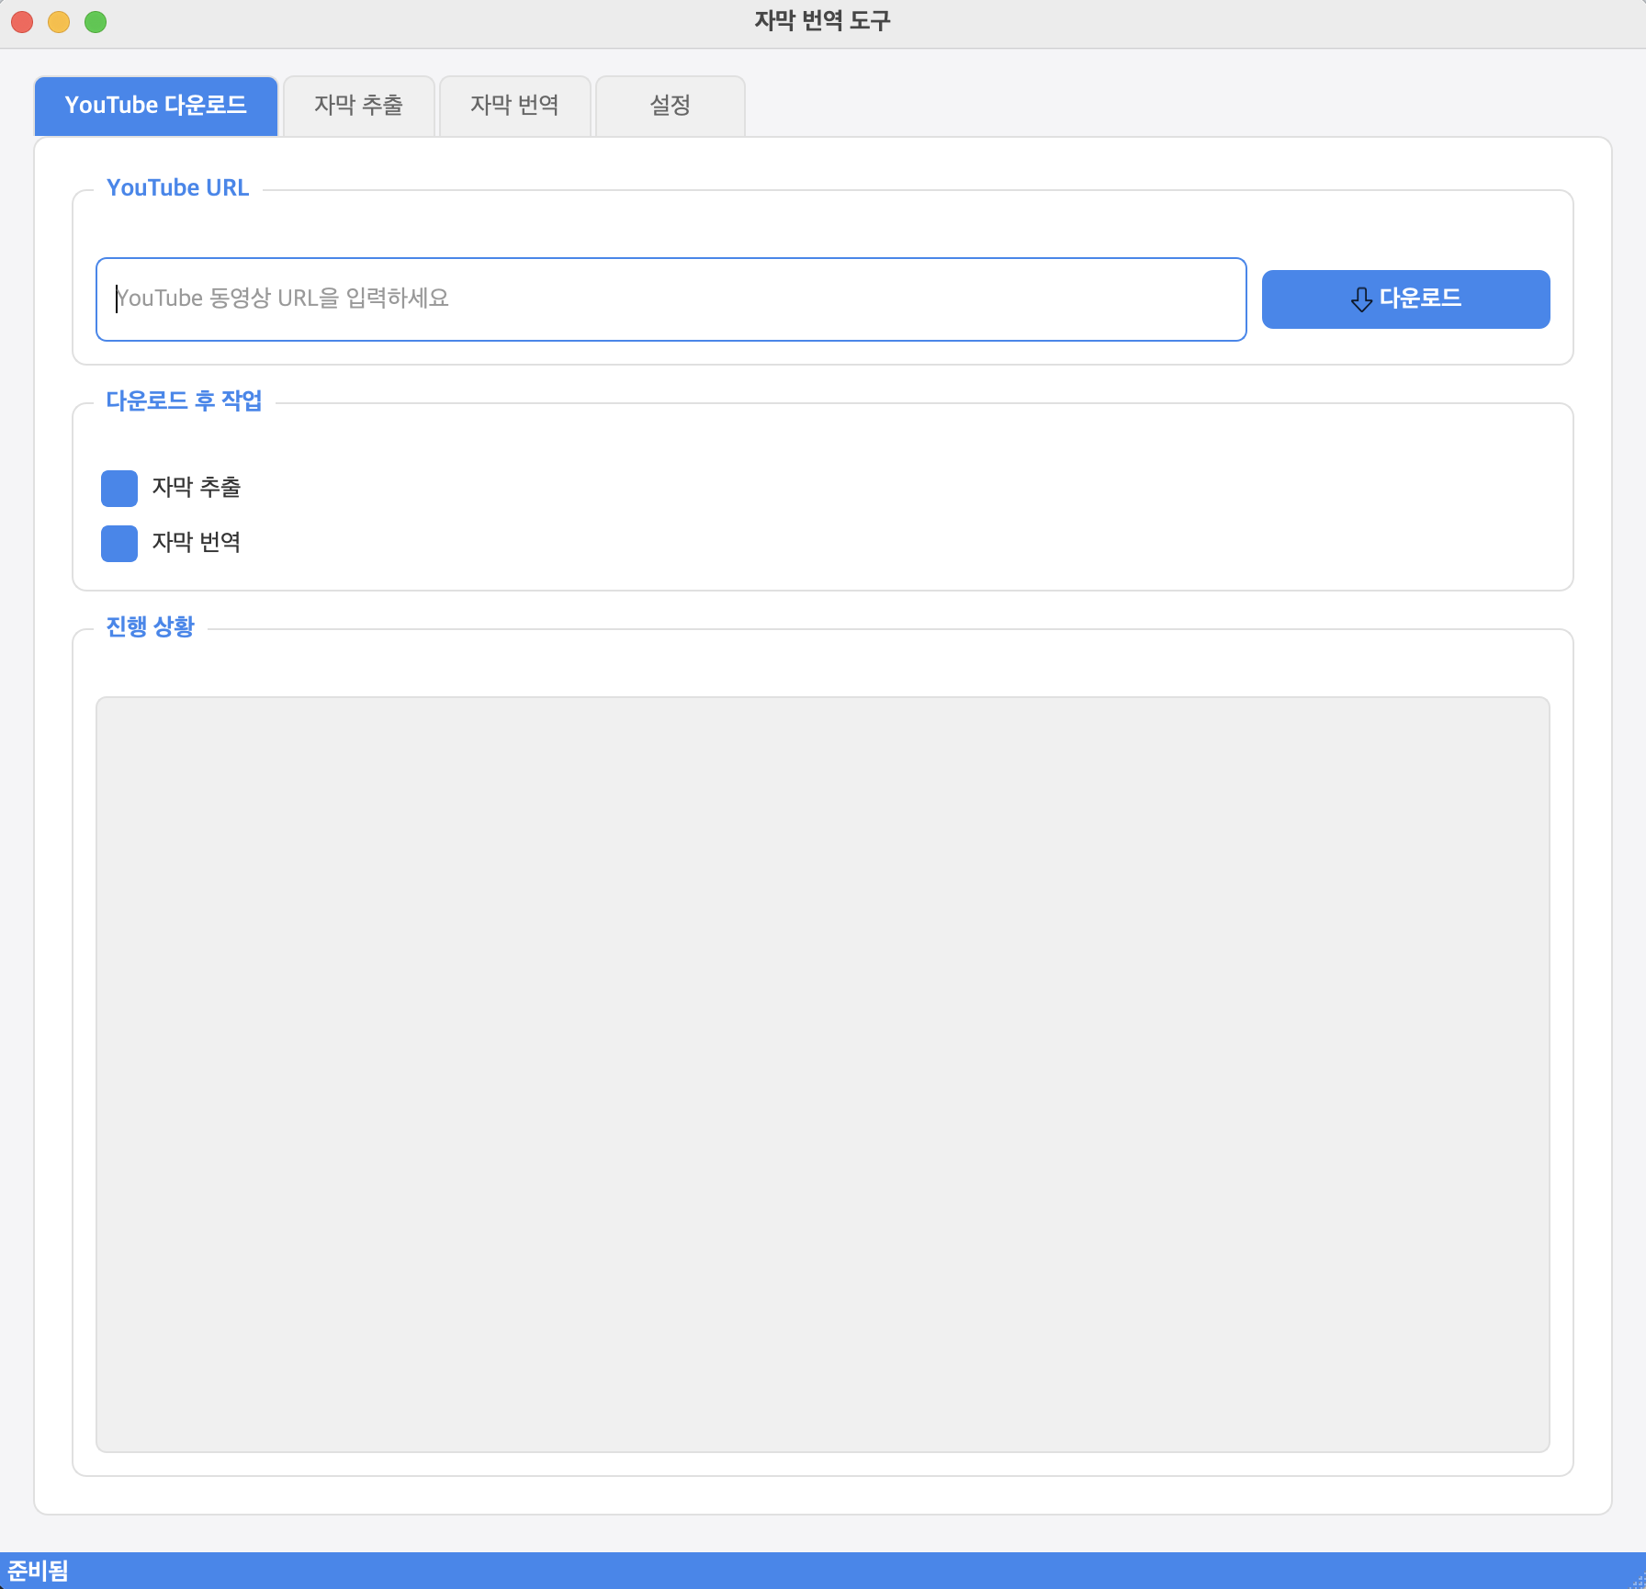Close the window with red button
The width and height of the screenshot is (1646, 1589).
pos(22,22)
